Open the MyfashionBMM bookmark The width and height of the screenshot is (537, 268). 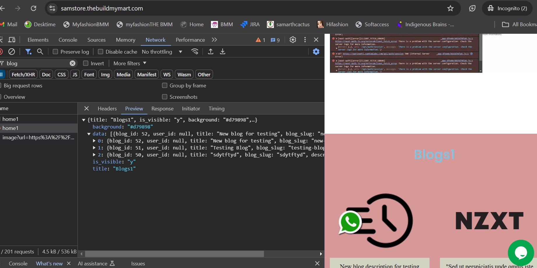pyautogui.click(x=86, y=24)
